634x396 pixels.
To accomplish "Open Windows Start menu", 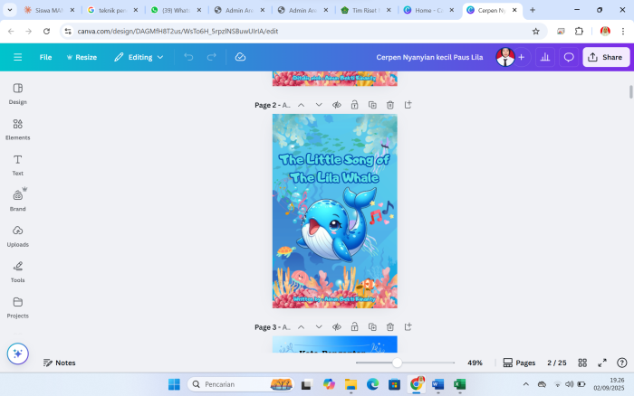I will [174, 384].
